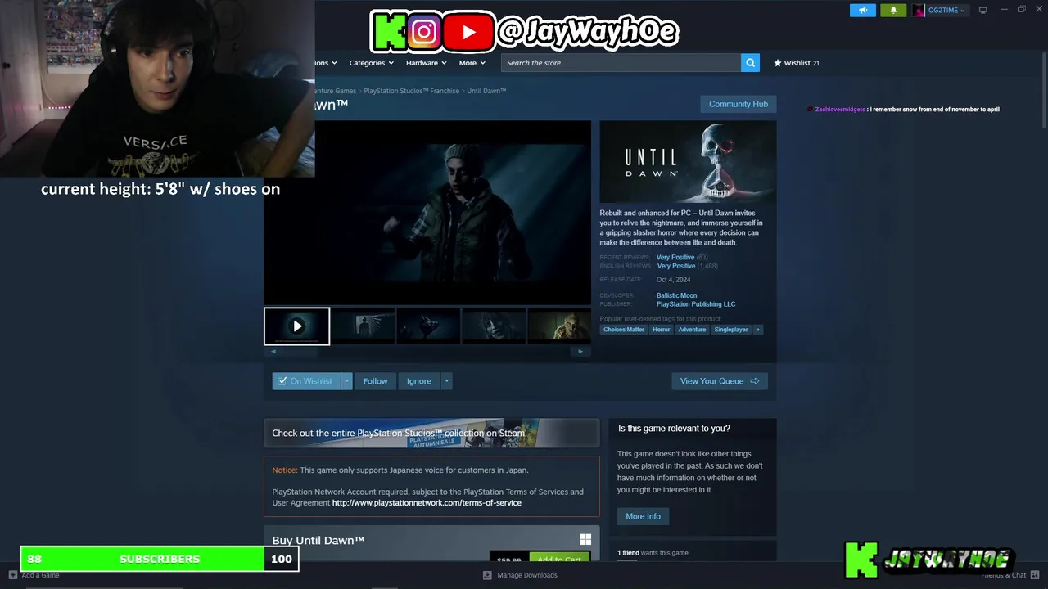The image size is (1048, 589).
Task: Select the fourth screenshot thumbnail showing a face
Action: coord(493,326)
